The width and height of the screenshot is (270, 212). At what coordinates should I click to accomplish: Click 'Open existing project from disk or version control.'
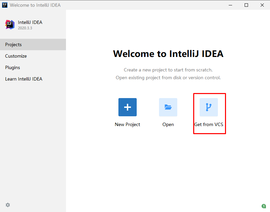tap(168, 78)
